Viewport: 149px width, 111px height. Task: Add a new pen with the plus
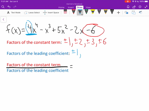[x=118, y=13]
